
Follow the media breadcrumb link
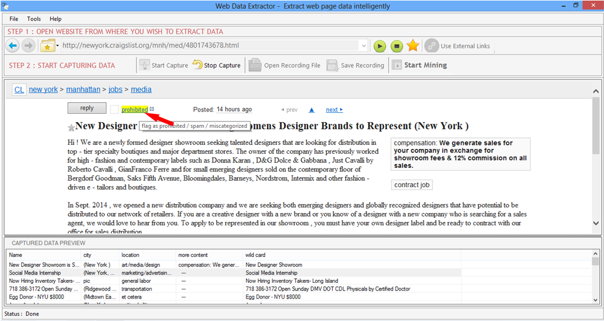coord(141,90)
